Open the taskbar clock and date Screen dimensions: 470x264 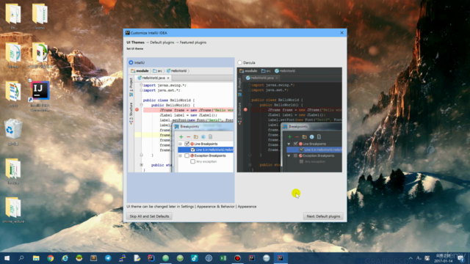pos(444,258)
